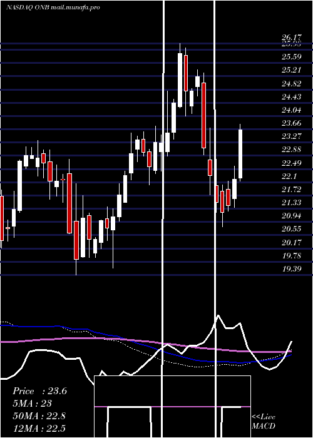The image size is (313, 438).
Task: Click the last tall white candlestick near 23.6
Action: coord(240,153)
